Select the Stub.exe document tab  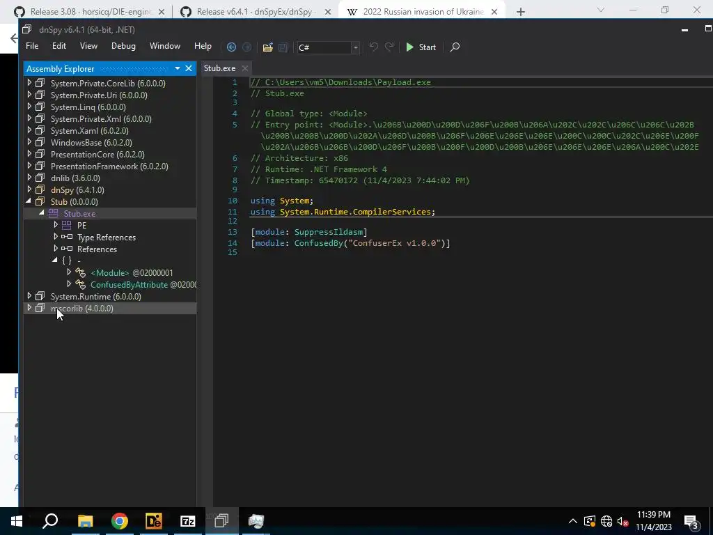point(219,68)
